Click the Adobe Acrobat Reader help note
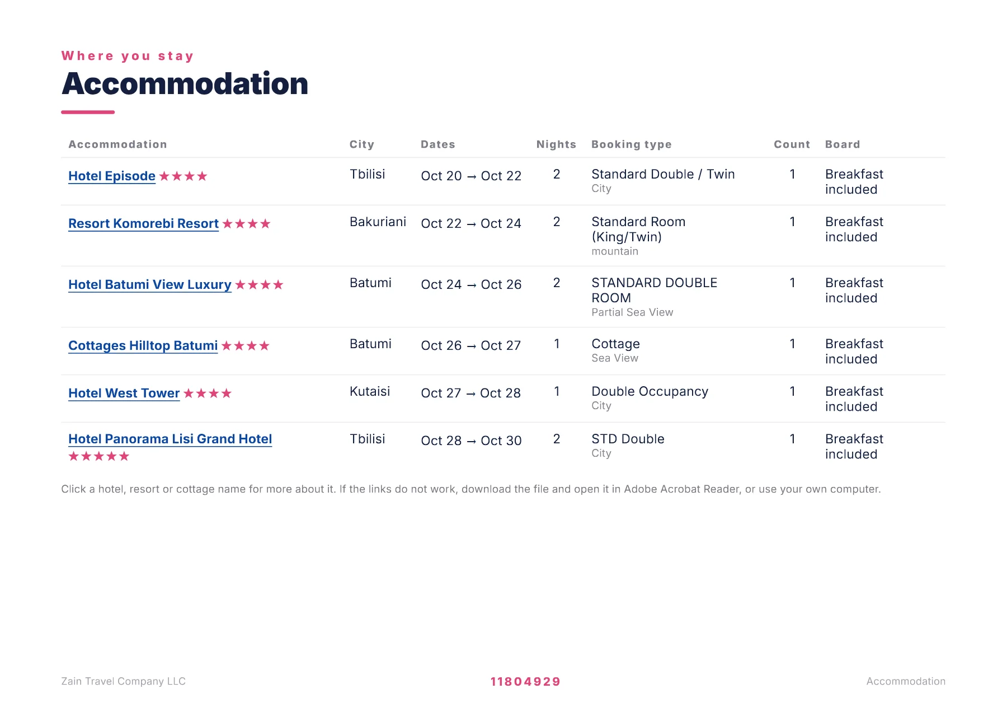This screenshot has width=1007, height=712. [x=471, y=489]
